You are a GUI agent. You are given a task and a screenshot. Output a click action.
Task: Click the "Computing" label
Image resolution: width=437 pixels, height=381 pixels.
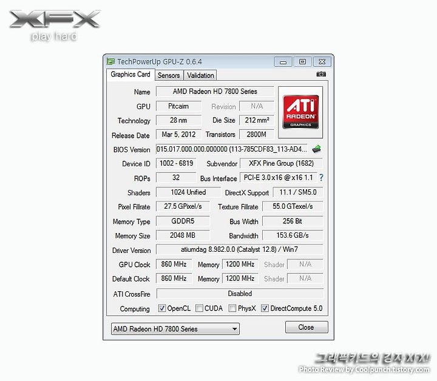pyautogui.click(x=135, y=309)
